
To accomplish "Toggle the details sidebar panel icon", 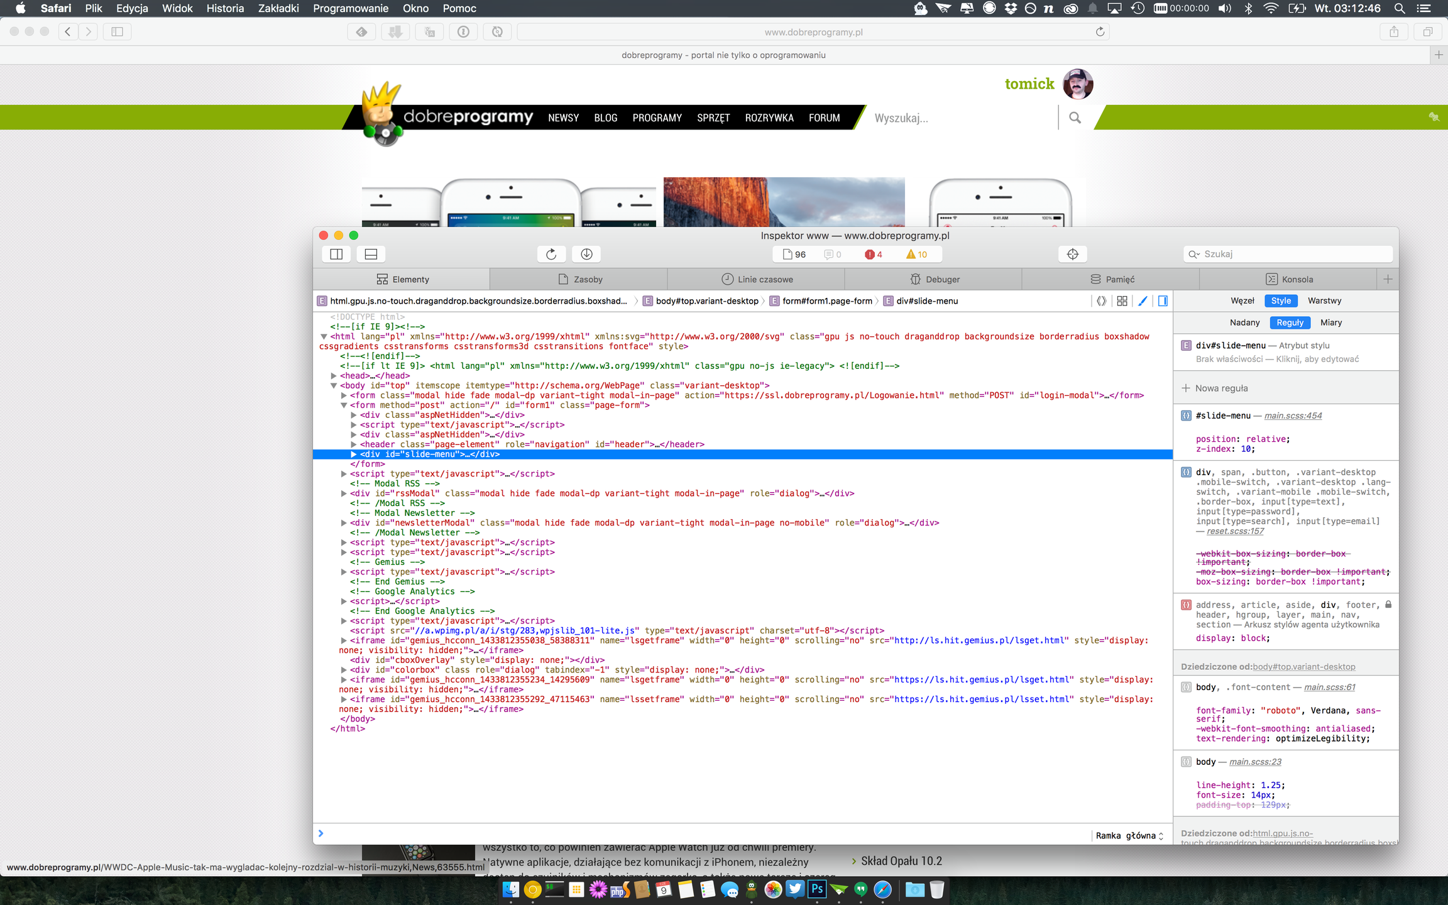I will tap(1163, 301).
